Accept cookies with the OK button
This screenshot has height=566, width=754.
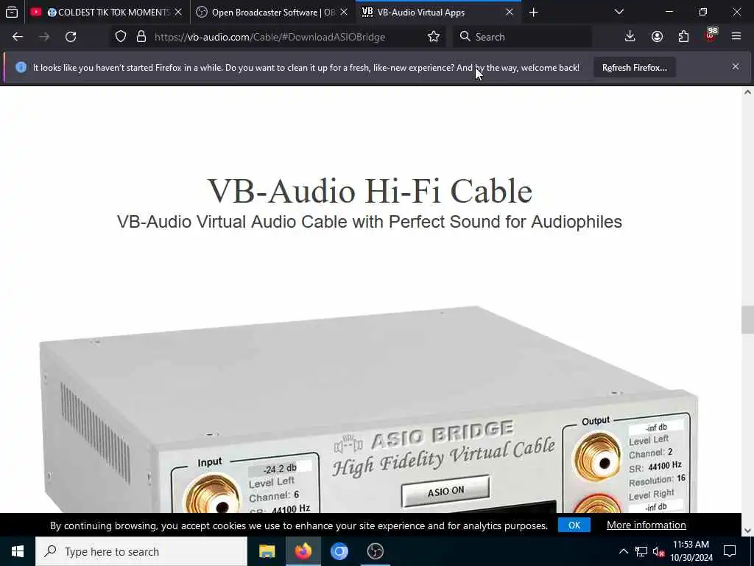[574, 525]
